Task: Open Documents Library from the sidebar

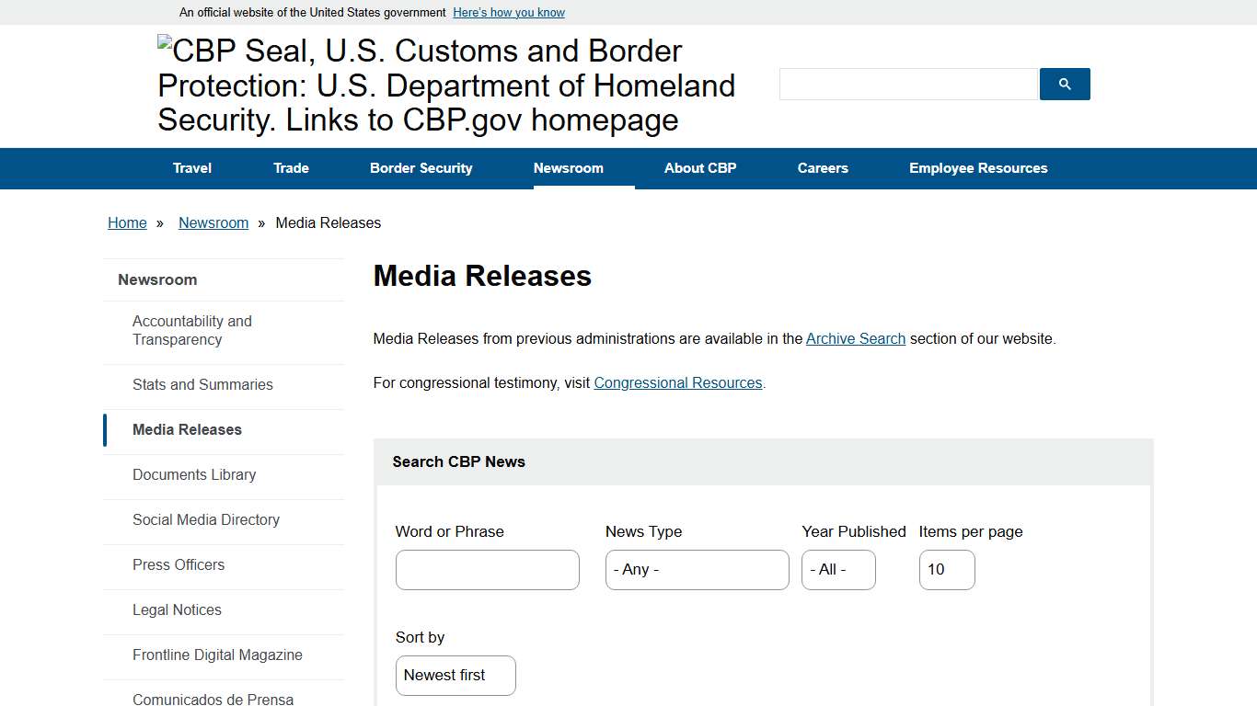Action: pos(194,474)
